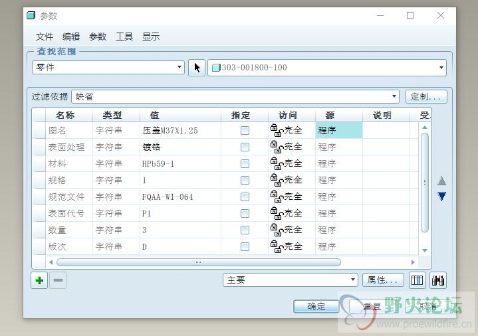
Task: Click the horizontal scrollbar thumb
Action: click(199, 262)
